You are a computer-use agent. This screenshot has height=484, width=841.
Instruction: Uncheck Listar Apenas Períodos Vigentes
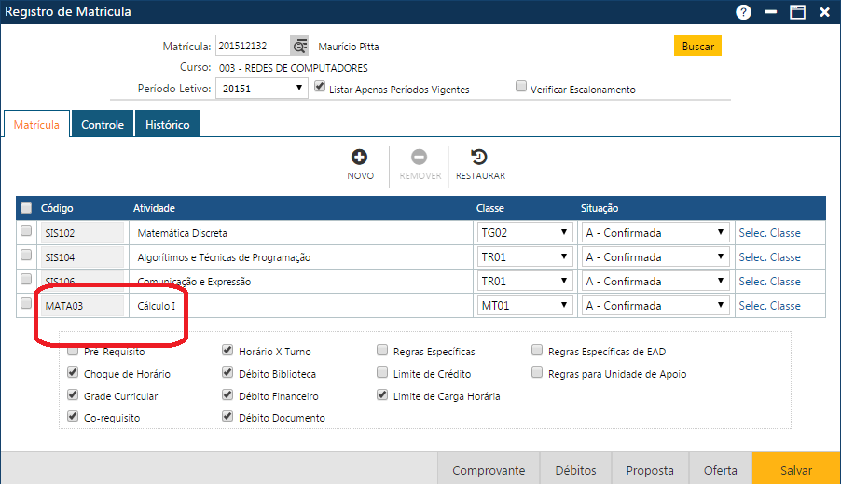(320, 86)
